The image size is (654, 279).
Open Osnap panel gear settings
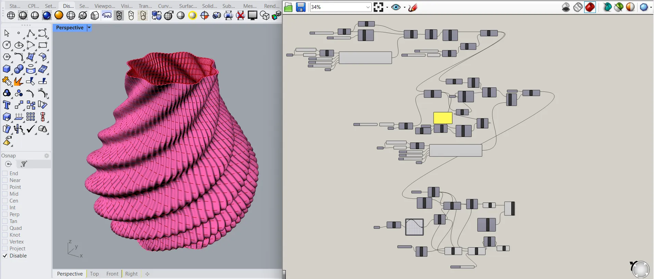(x=47, y=156)
